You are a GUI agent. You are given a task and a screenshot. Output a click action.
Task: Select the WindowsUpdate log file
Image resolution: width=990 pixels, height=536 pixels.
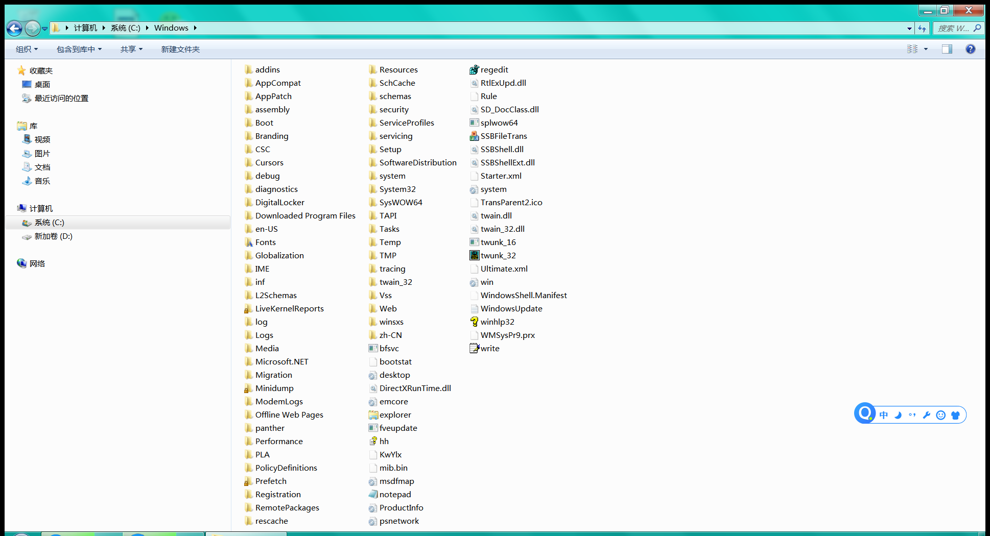click(506, 308)
